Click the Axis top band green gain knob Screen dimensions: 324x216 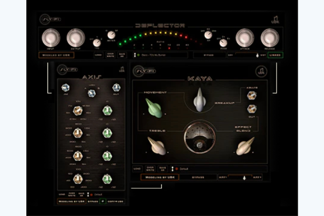coord(107,111)
